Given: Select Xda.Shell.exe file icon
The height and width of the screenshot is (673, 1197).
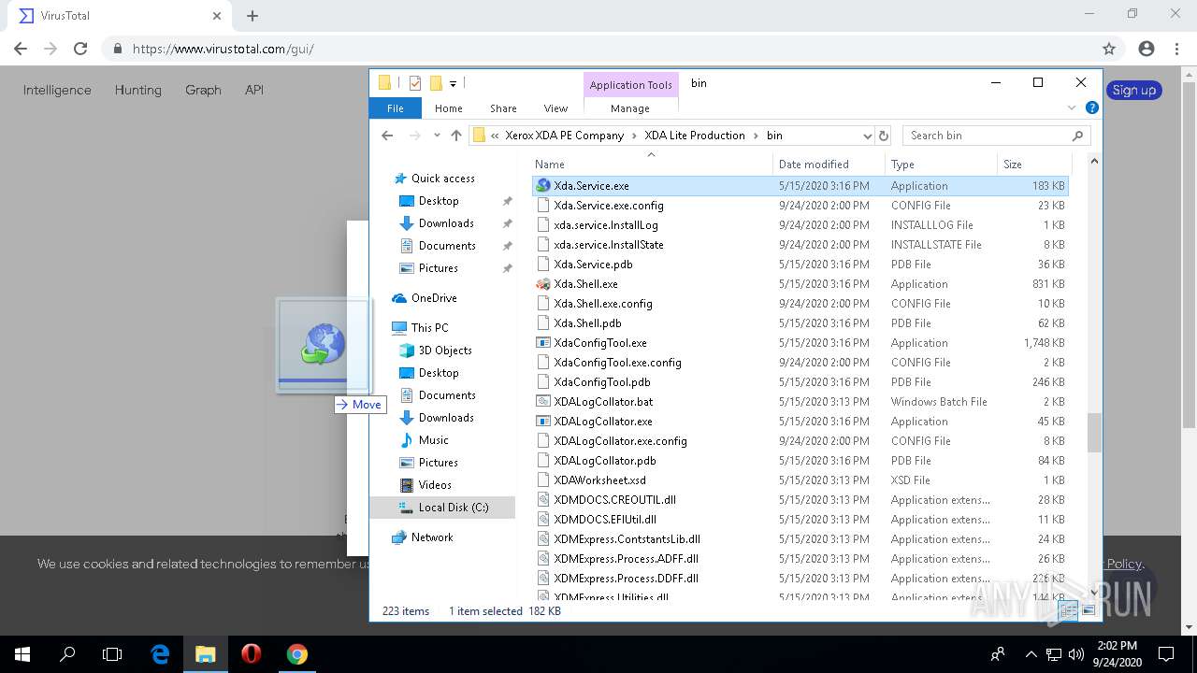Looking at the screenshot, I should click(543, 284).
